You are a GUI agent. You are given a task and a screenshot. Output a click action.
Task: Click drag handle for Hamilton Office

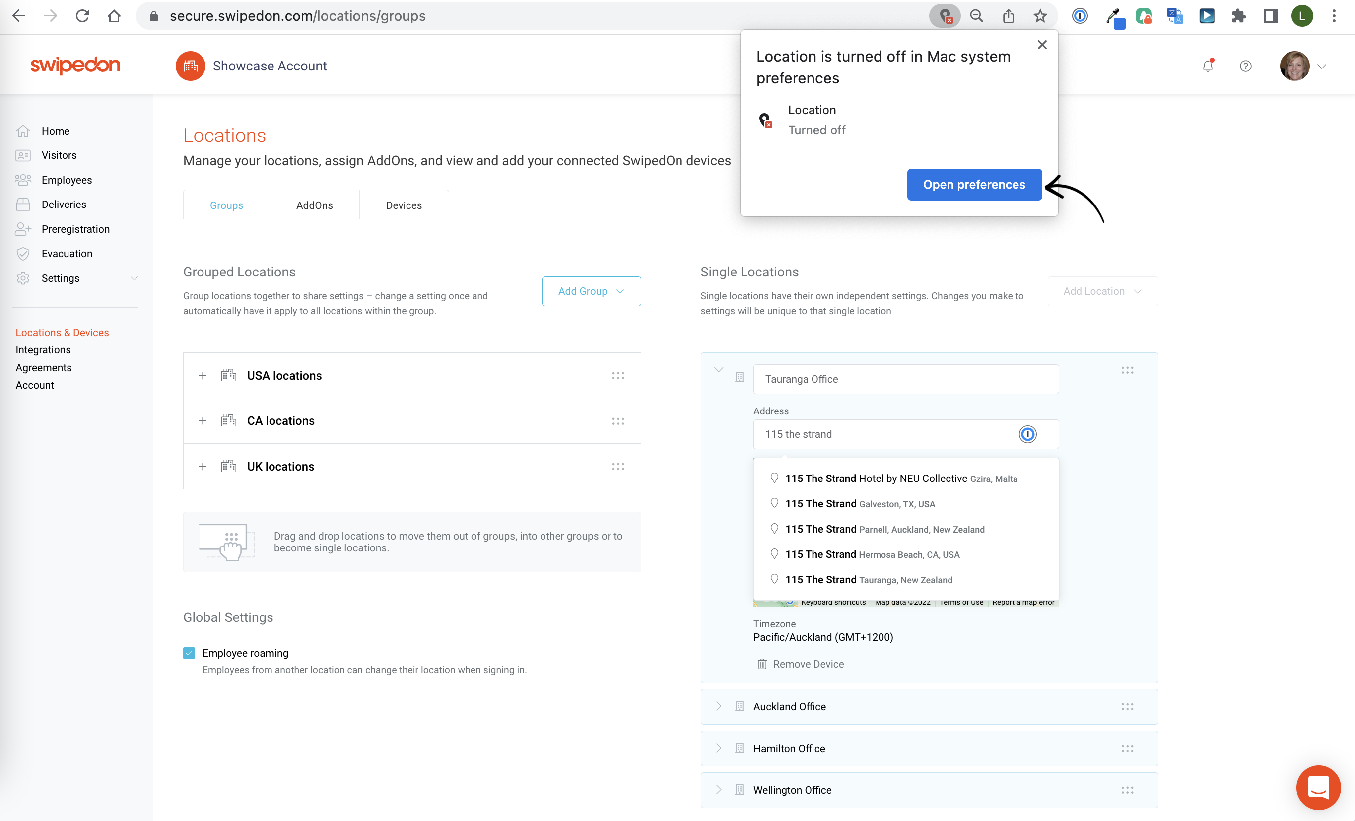click(1127, 749)
